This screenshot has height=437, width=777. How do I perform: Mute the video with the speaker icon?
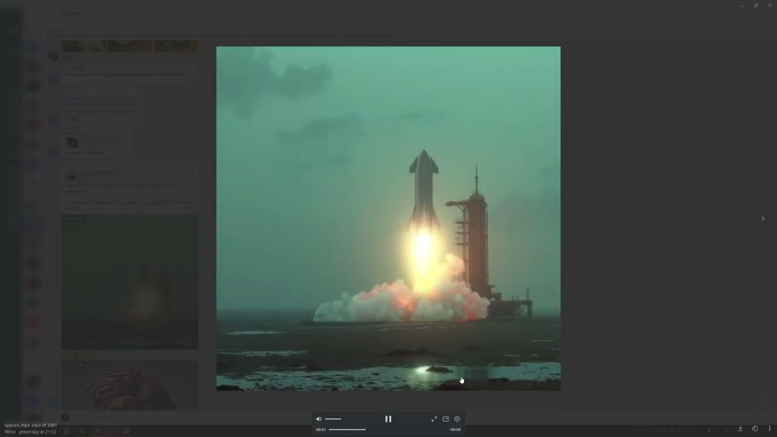pyautogui.click(x=319, y=419)
